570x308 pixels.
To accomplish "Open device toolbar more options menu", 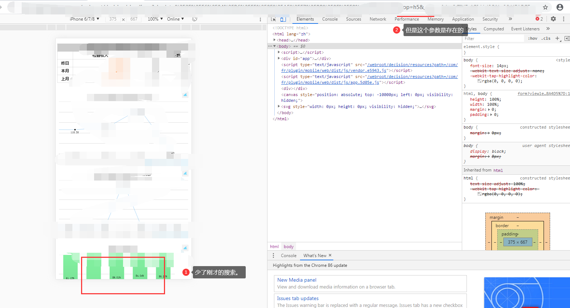I will [260, 19].
